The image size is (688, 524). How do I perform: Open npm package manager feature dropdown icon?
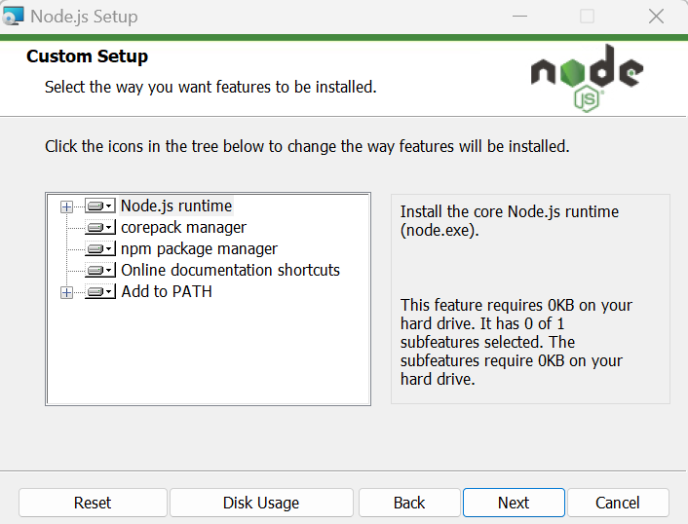coord(100,248)
